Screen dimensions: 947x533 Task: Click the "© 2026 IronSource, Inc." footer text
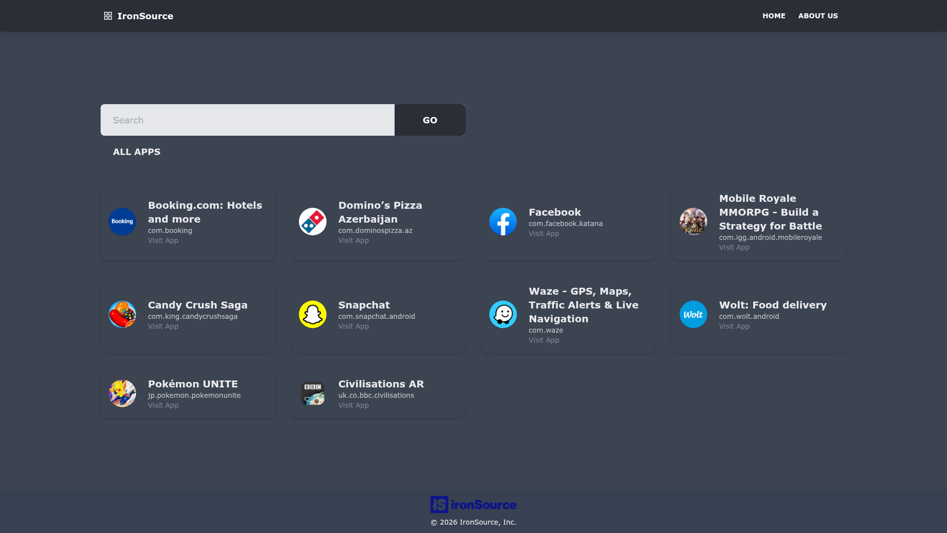(473, 522)
